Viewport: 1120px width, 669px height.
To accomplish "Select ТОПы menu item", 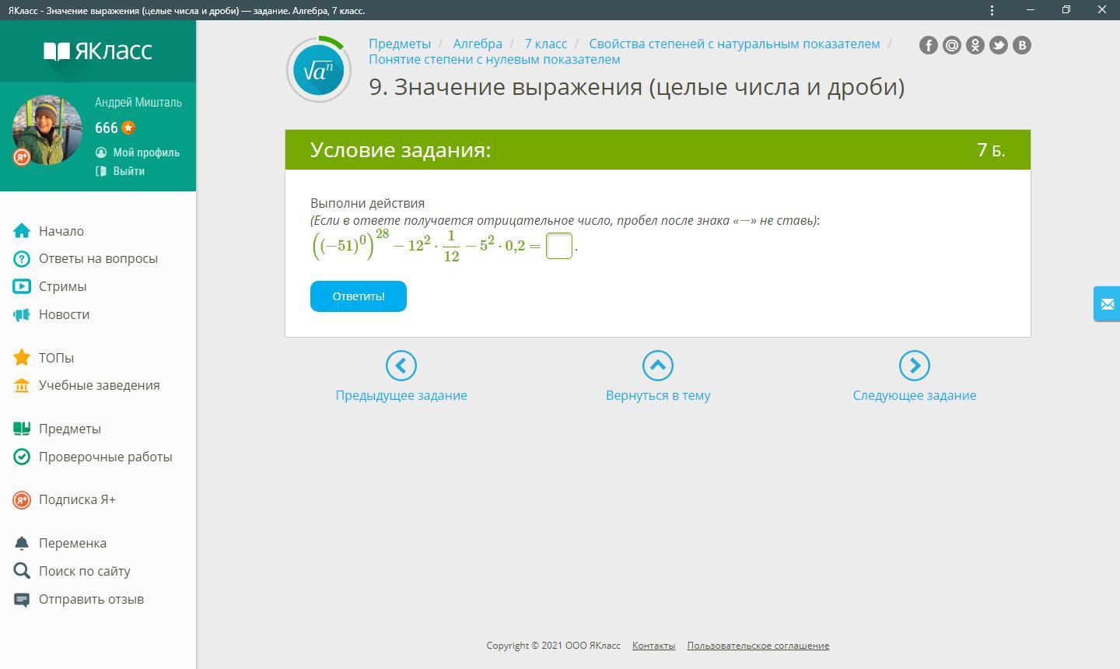I will (x=57, y=358).
